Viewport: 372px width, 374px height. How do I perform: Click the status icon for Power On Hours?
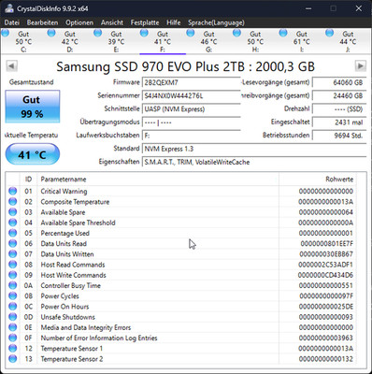13,307
